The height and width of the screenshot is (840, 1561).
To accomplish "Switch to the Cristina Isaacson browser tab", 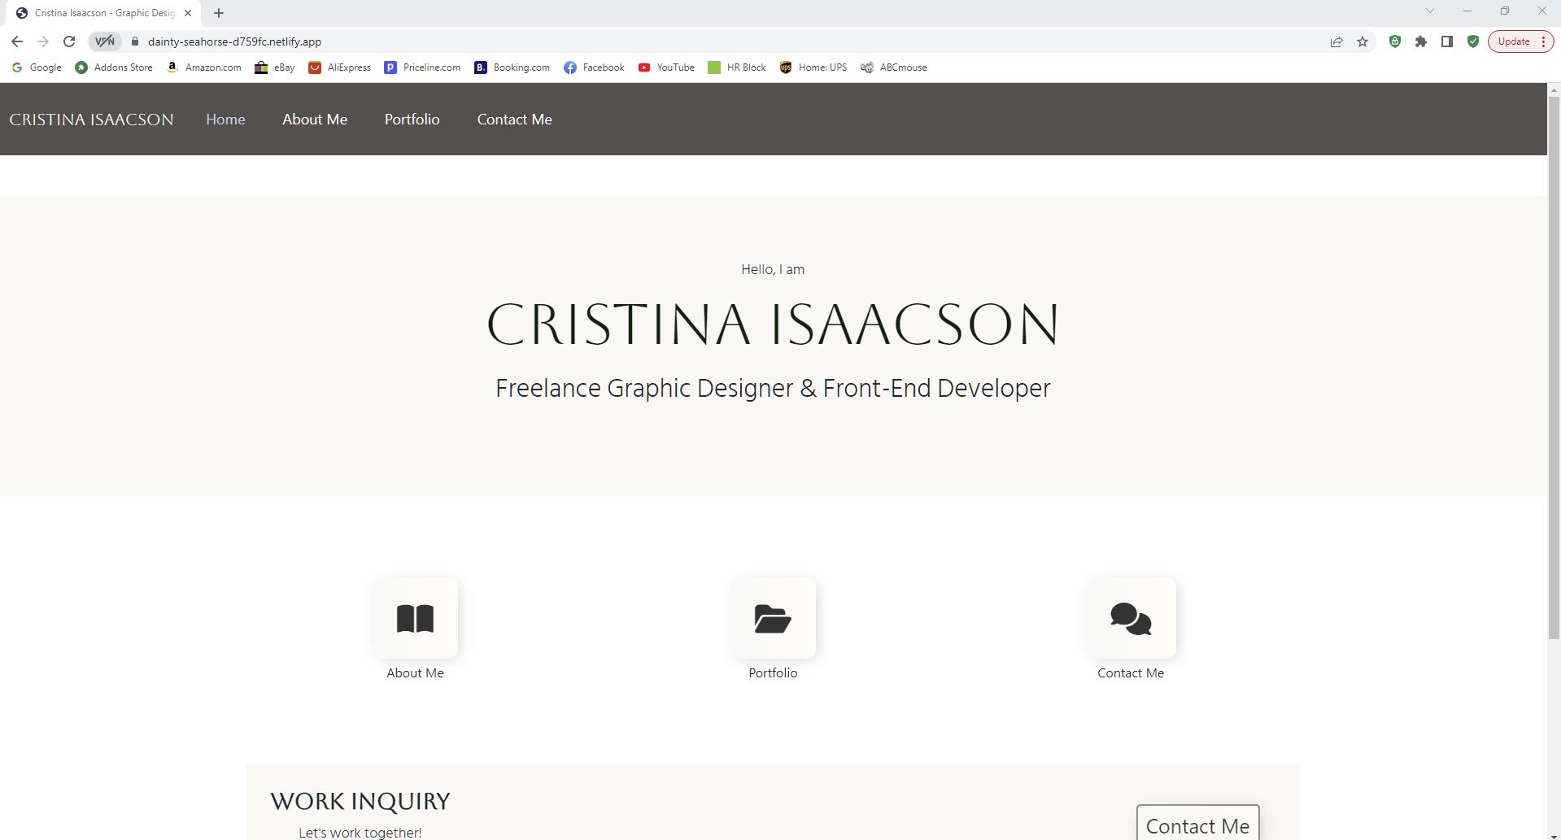I will point(104,13).
